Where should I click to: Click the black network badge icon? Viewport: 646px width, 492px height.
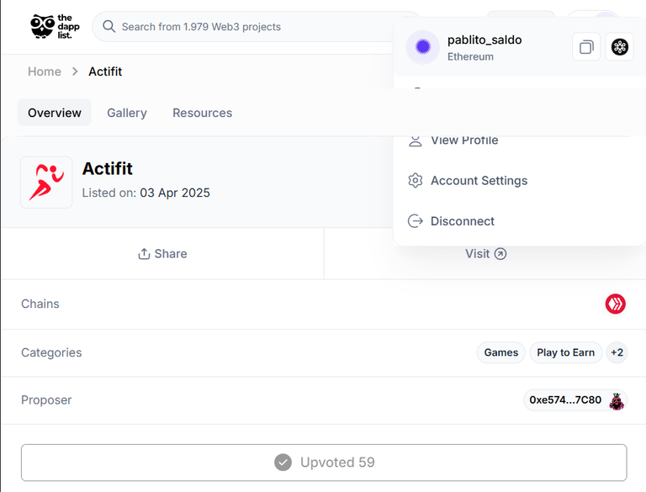tap(619, 47)
